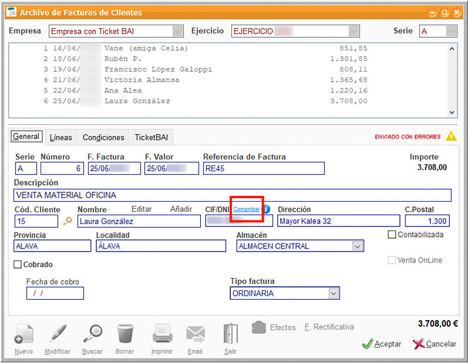The height and width of the screenshot is (363, 468).
Task: Exit using the Salir door icon
Action: coord(230,335)
